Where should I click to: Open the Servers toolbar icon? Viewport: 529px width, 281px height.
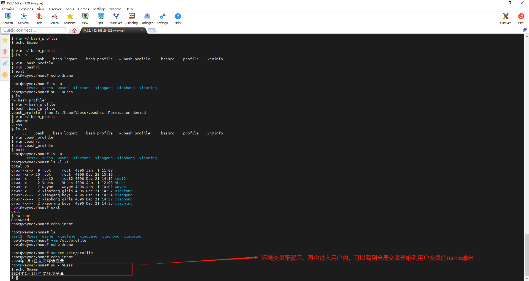pos(23,19)
